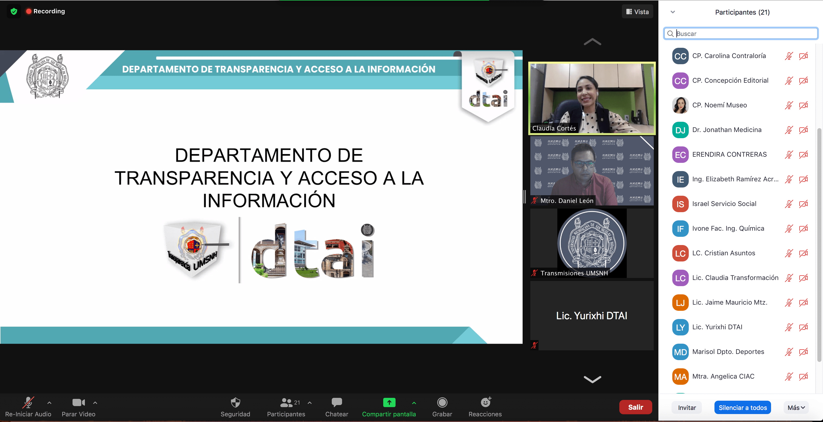Click the red Recording indicator
Screen dimensions: 823x422
[45, 11]
